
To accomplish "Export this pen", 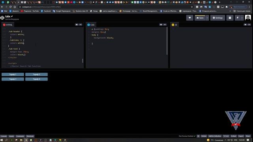I will pyautogui.click(x=241, y=136).
